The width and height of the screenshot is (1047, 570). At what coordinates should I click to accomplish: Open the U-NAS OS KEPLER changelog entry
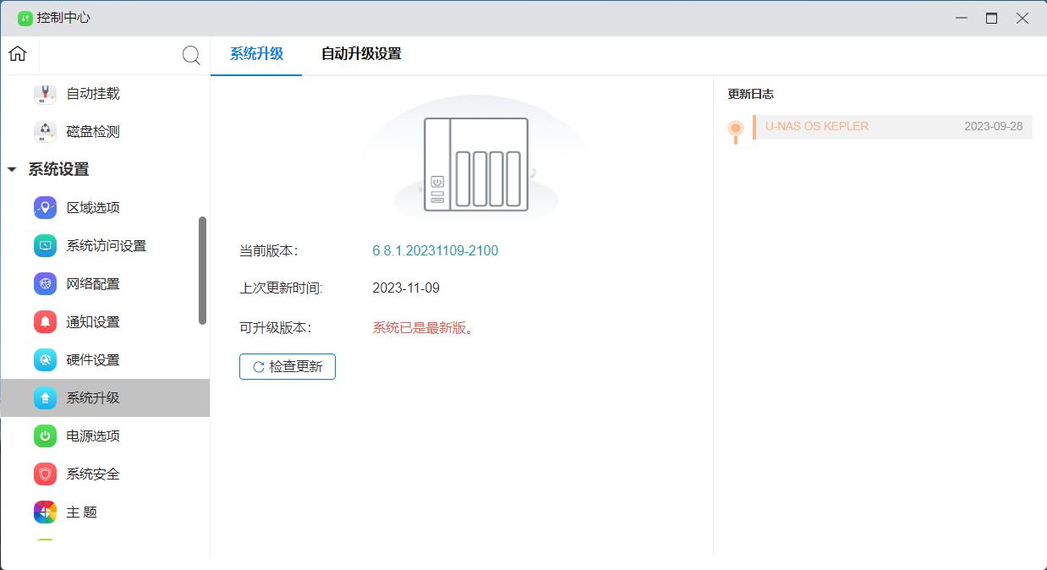pos(892,127)
